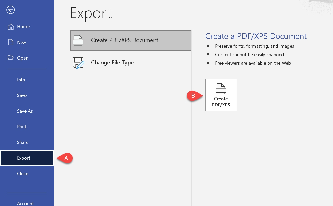Click the back arrow circle icon
The height and width of the screenshot is (206, 333).
11,10
